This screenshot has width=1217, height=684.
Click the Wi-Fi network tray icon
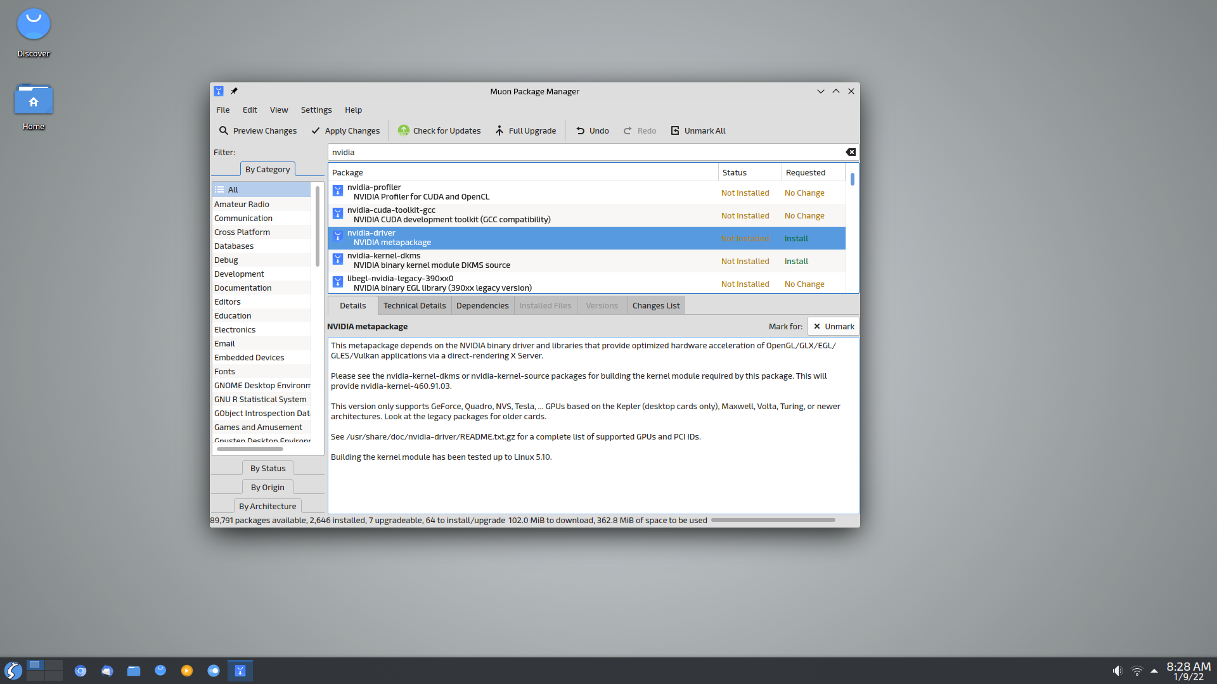pyautogui.click(x=1137, y=671)
